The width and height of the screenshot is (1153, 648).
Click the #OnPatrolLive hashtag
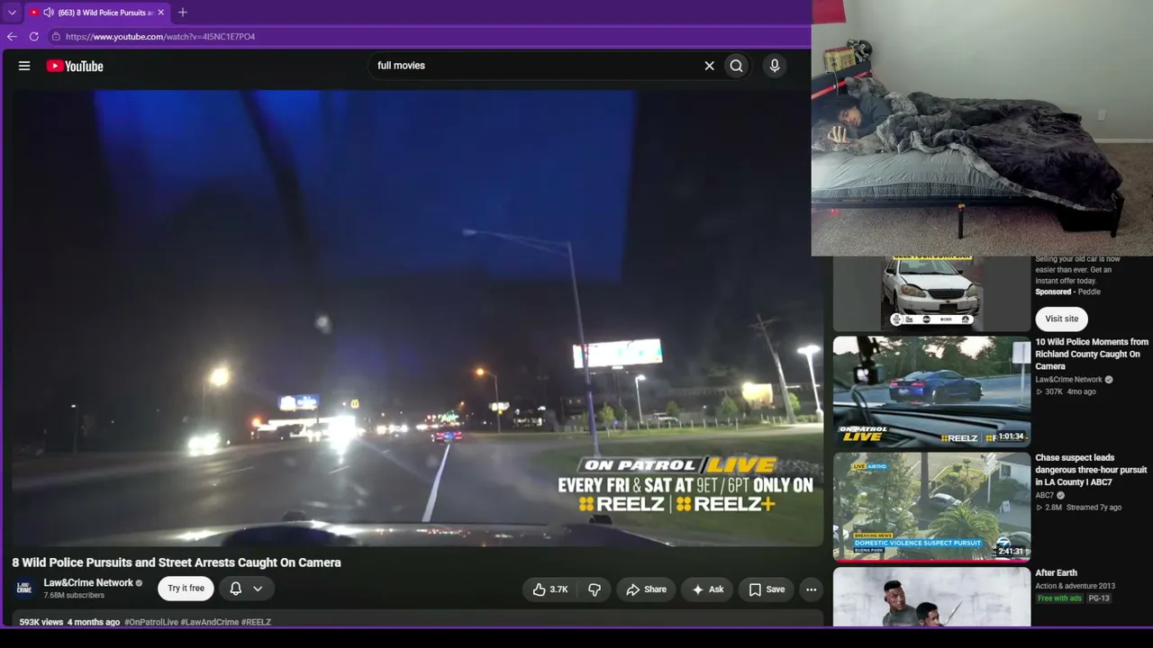point(151,622)
